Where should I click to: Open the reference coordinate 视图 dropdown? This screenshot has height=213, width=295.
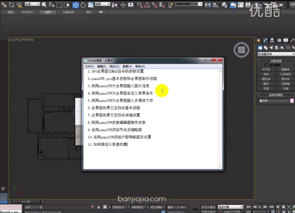pos(102,4)
